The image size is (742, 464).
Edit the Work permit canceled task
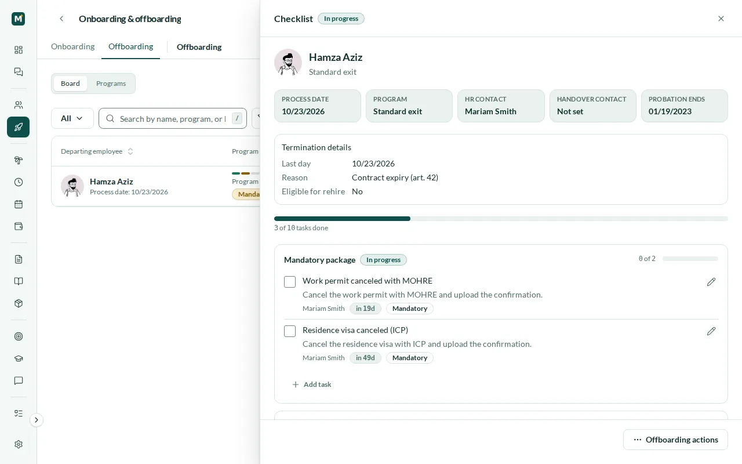pyautogui.click(x=711, y=282)
